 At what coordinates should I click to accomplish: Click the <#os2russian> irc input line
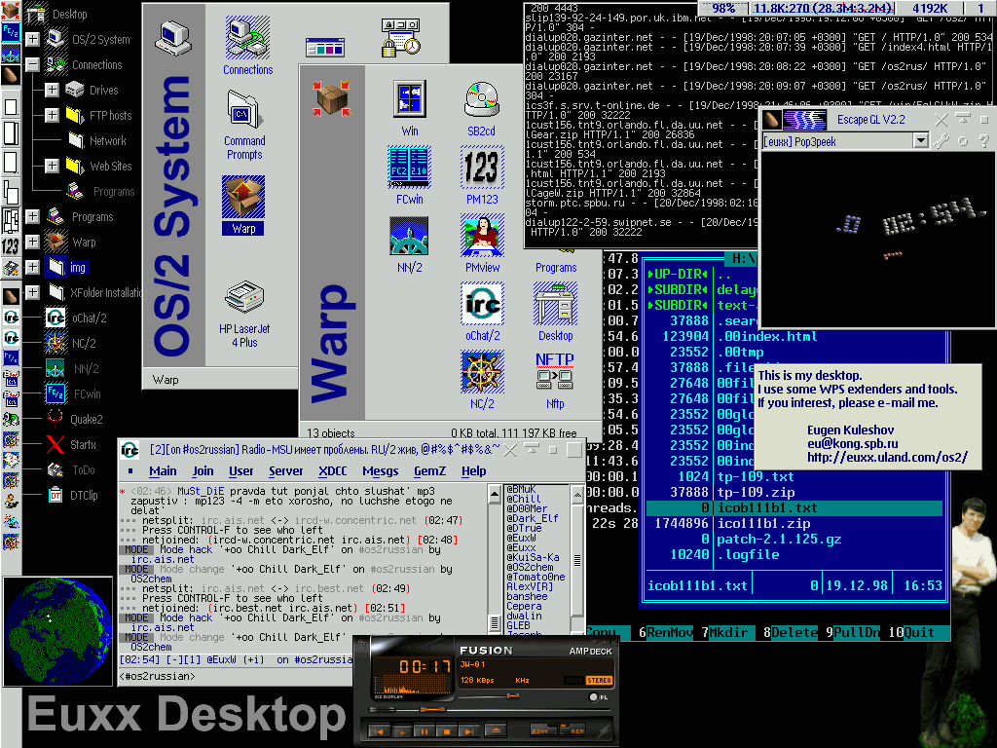click(x=236, y=676)
